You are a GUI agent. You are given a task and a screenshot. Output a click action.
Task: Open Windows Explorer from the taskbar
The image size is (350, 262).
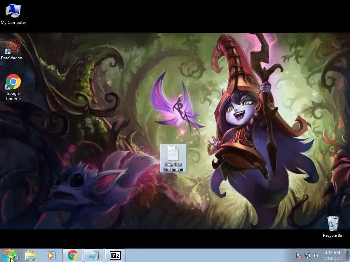[x=30, y=256]
